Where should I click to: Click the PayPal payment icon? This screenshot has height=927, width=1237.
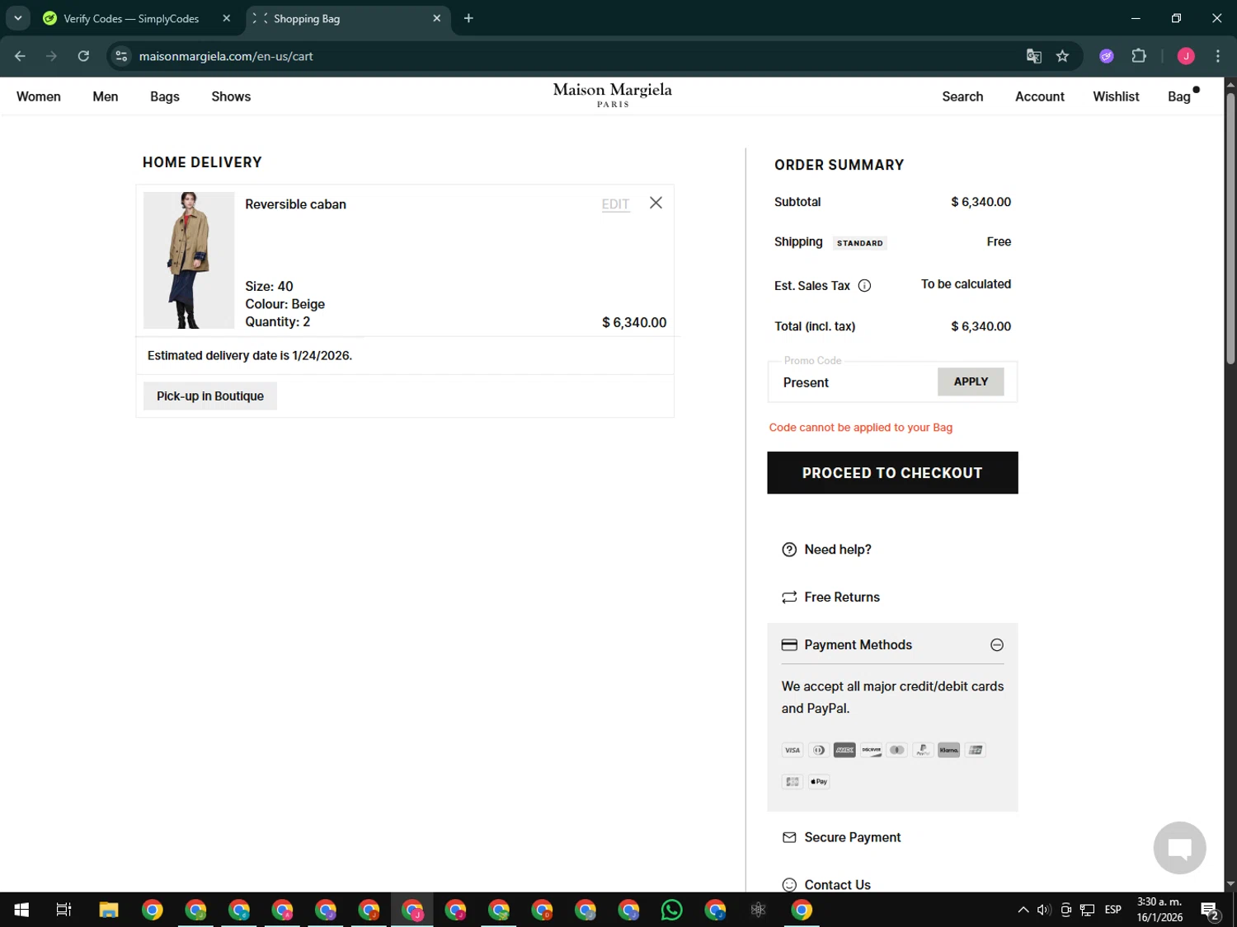923,750
